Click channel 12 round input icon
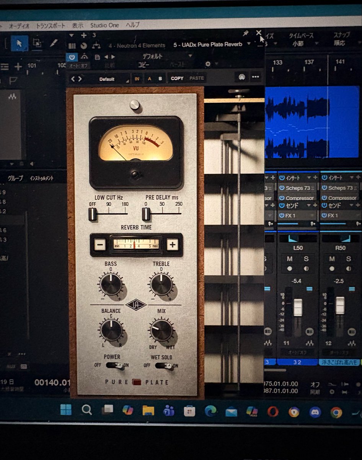Image resolution: width=362 pixels, height=460 pixels. pyautogui.click(x=352, y=331)
